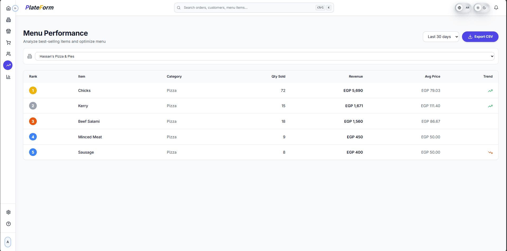Click the PlateForm logo link
Image resolution: width=507 pixels, height=251 pixels.
39,8
